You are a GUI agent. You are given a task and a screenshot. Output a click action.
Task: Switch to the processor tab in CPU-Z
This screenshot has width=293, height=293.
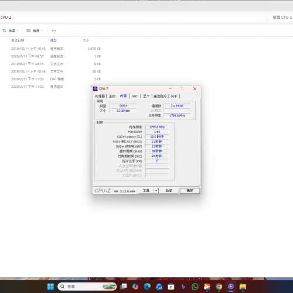(x=100, y=96)
